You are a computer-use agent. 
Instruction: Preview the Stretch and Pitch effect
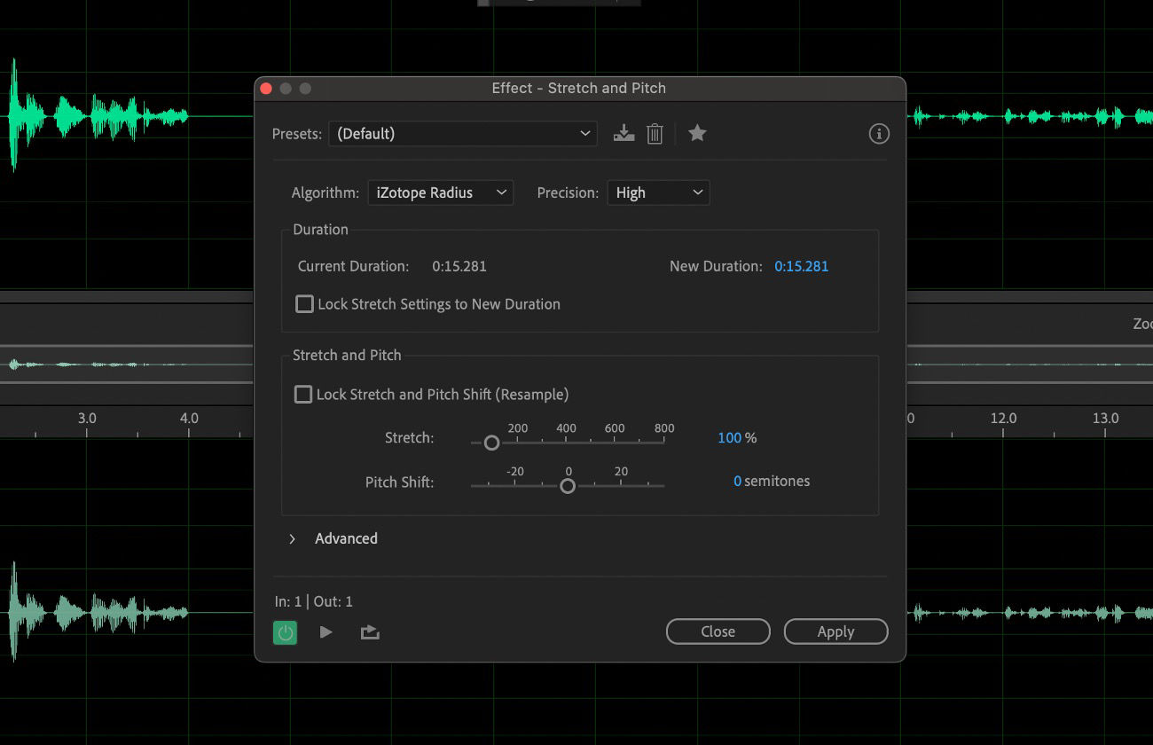(x=326, y=631)
